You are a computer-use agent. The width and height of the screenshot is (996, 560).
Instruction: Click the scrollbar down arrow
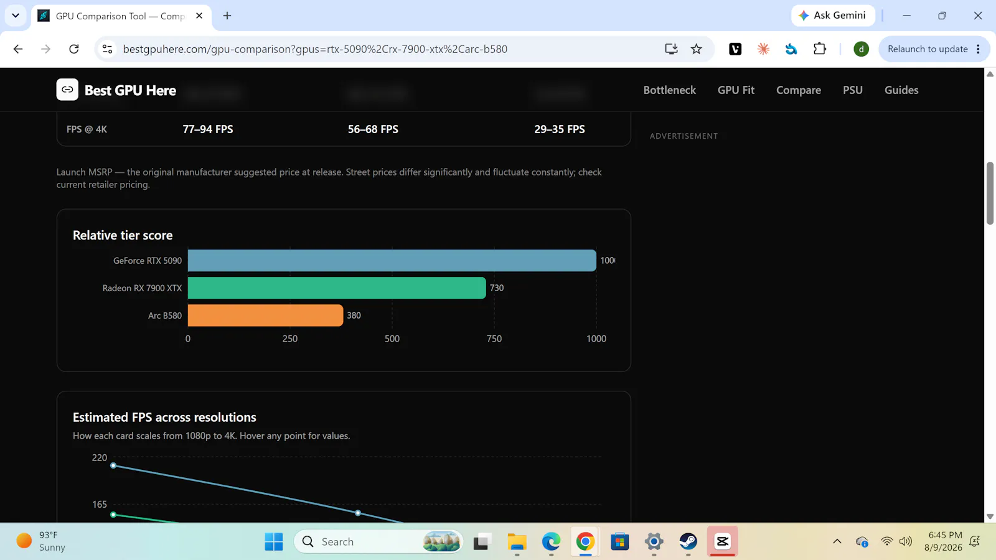click(x=990, y=516)
